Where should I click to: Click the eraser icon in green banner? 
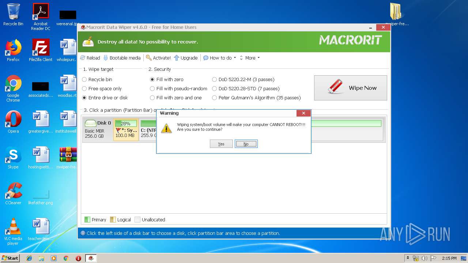point(88,42)
